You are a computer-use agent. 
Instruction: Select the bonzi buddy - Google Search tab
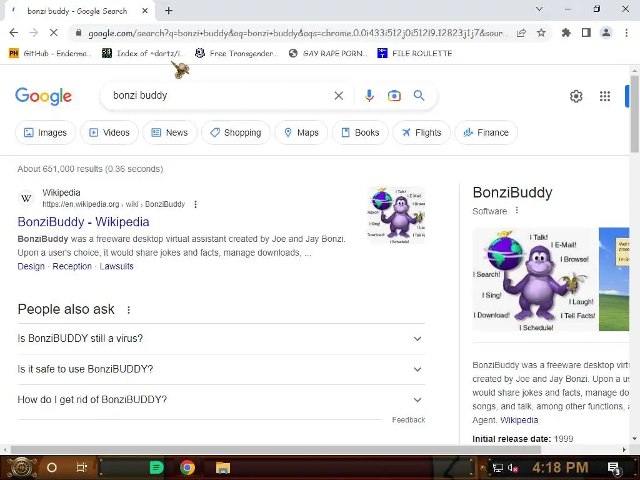pos(77,11)
